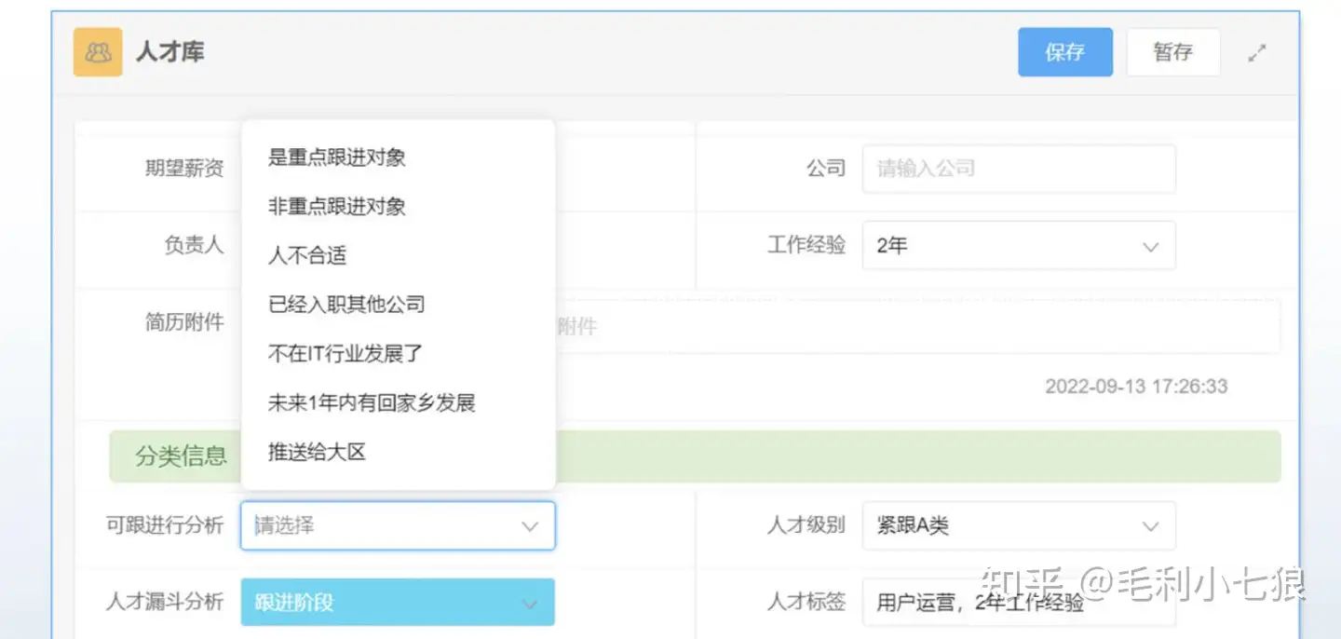Click the 暂存 button
This screenshot has width=1341, height=639.
1172,52
